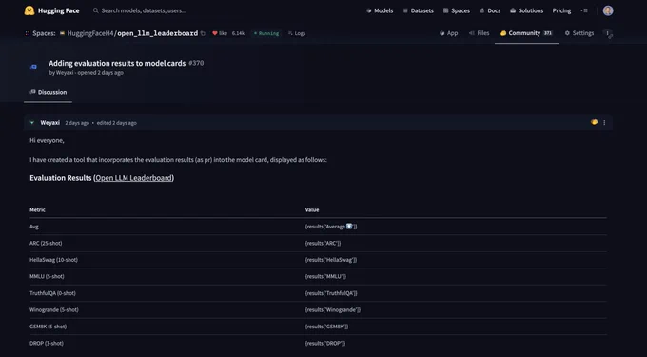Click the Running status badge
647x357 pixels.
click(266, 33)
